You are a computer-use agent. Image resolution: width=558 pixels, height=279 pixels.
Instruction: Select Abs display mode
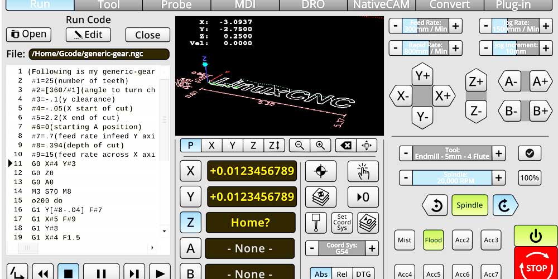pyautogui.click(x=321, y=273)
